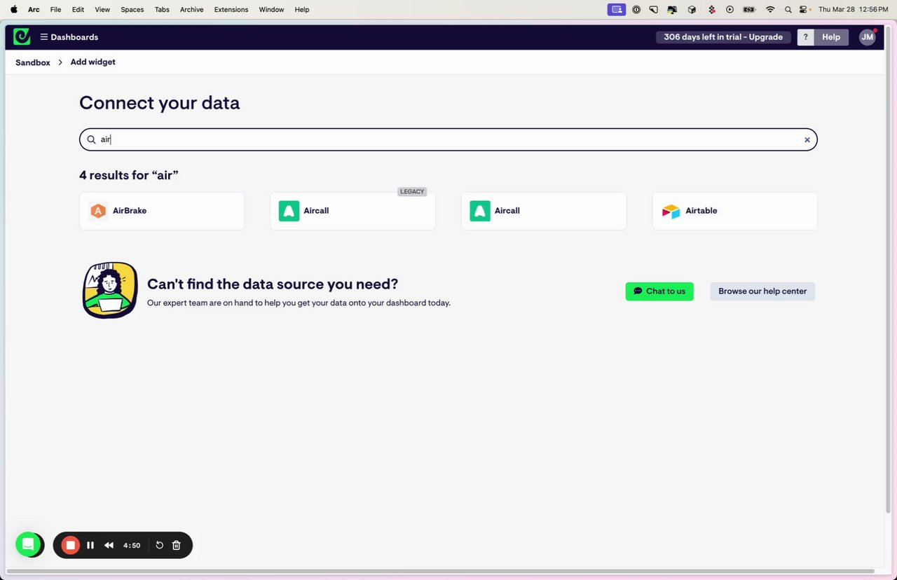The image size is (897, 580).
Task: Open the Archive menu
Action: pos(191,10)
